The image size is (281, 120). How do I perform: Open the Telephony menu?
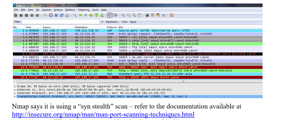(x=84, y=10)
